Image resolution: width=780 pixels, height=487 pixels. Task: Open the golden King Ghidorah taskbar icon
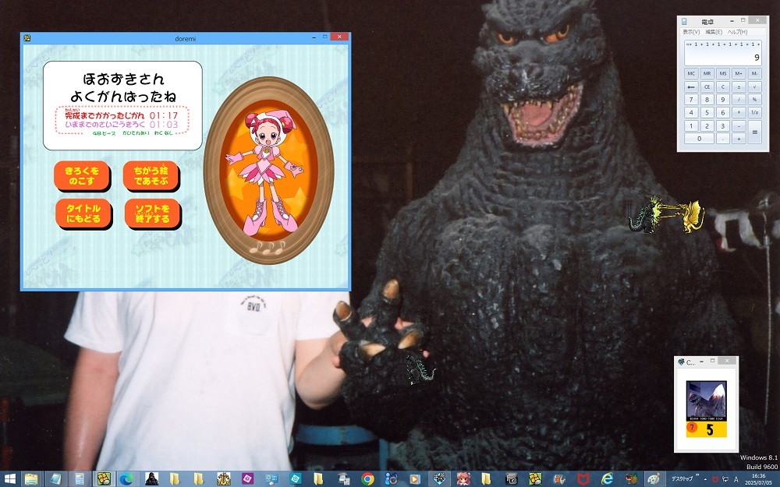[x=223, y=479]
